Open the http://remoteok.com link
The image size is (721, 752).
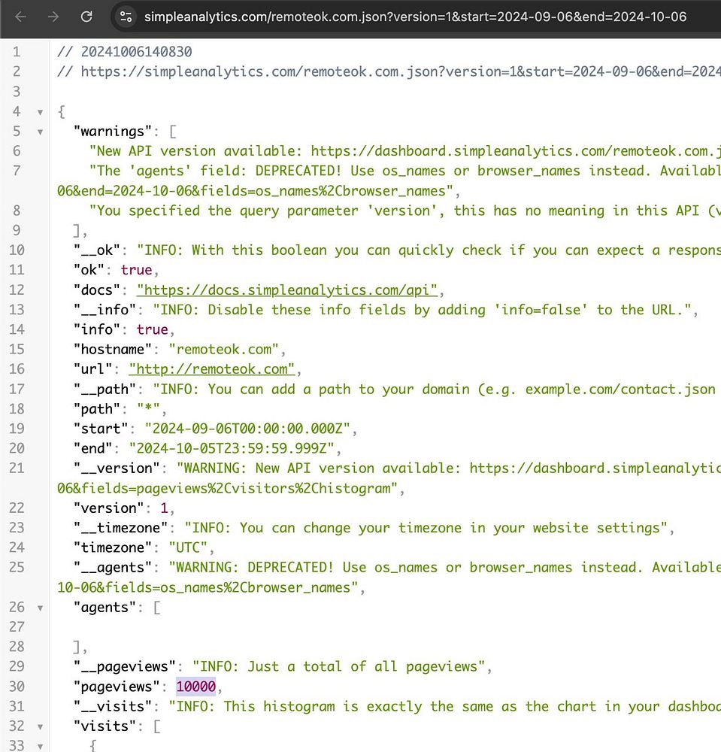click(x=212, y=369)
